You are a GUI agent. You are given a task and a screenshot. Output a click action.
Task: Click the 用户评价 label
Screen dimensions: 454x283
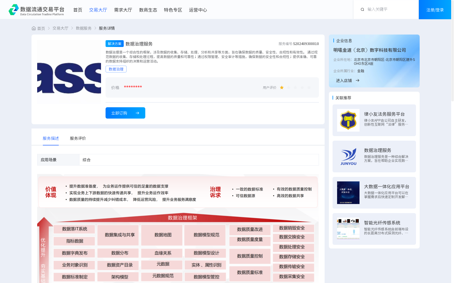pyautogui.click(x=270, y=88)
